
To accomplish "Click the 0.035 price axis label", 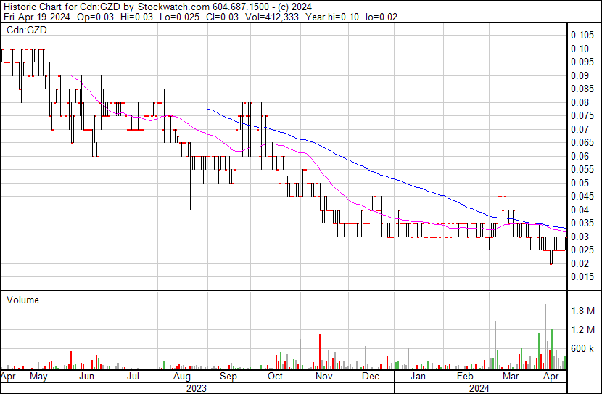I will pyautogui.click(x=582, y=223).
